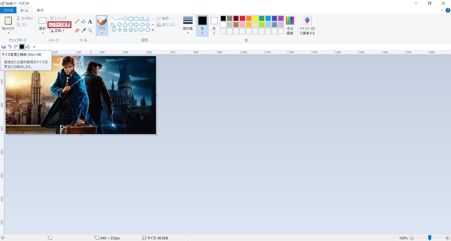This screenshot has width=451, height=241.
Task: Choose the right arrow shape
Action: tap(136, 24)
